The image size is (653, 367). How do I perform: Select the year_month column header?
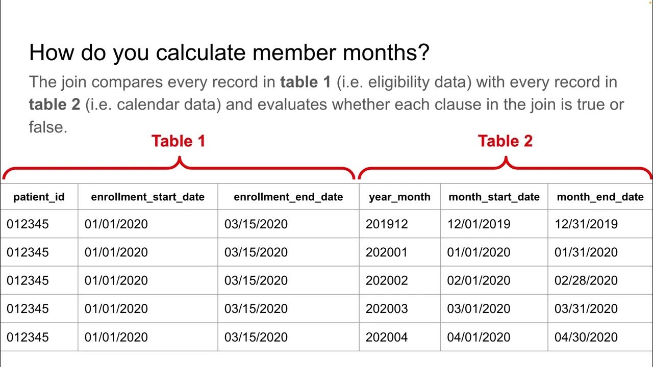tap(399, 197)
